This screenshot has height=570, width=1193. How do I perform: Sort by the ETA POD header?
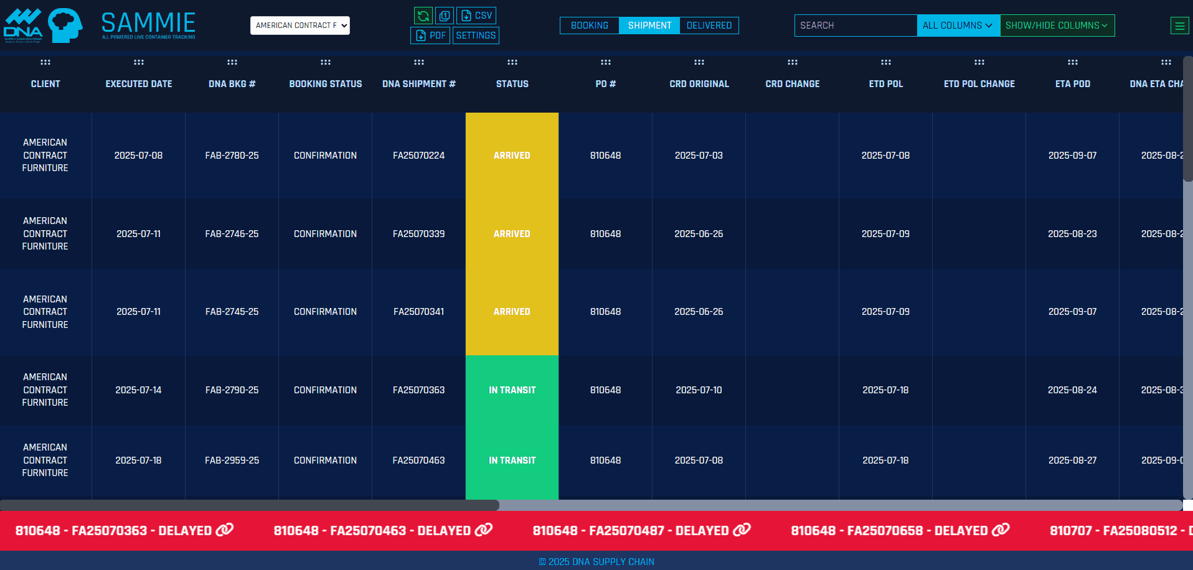pyautogui.click(x=1073, y=84)
